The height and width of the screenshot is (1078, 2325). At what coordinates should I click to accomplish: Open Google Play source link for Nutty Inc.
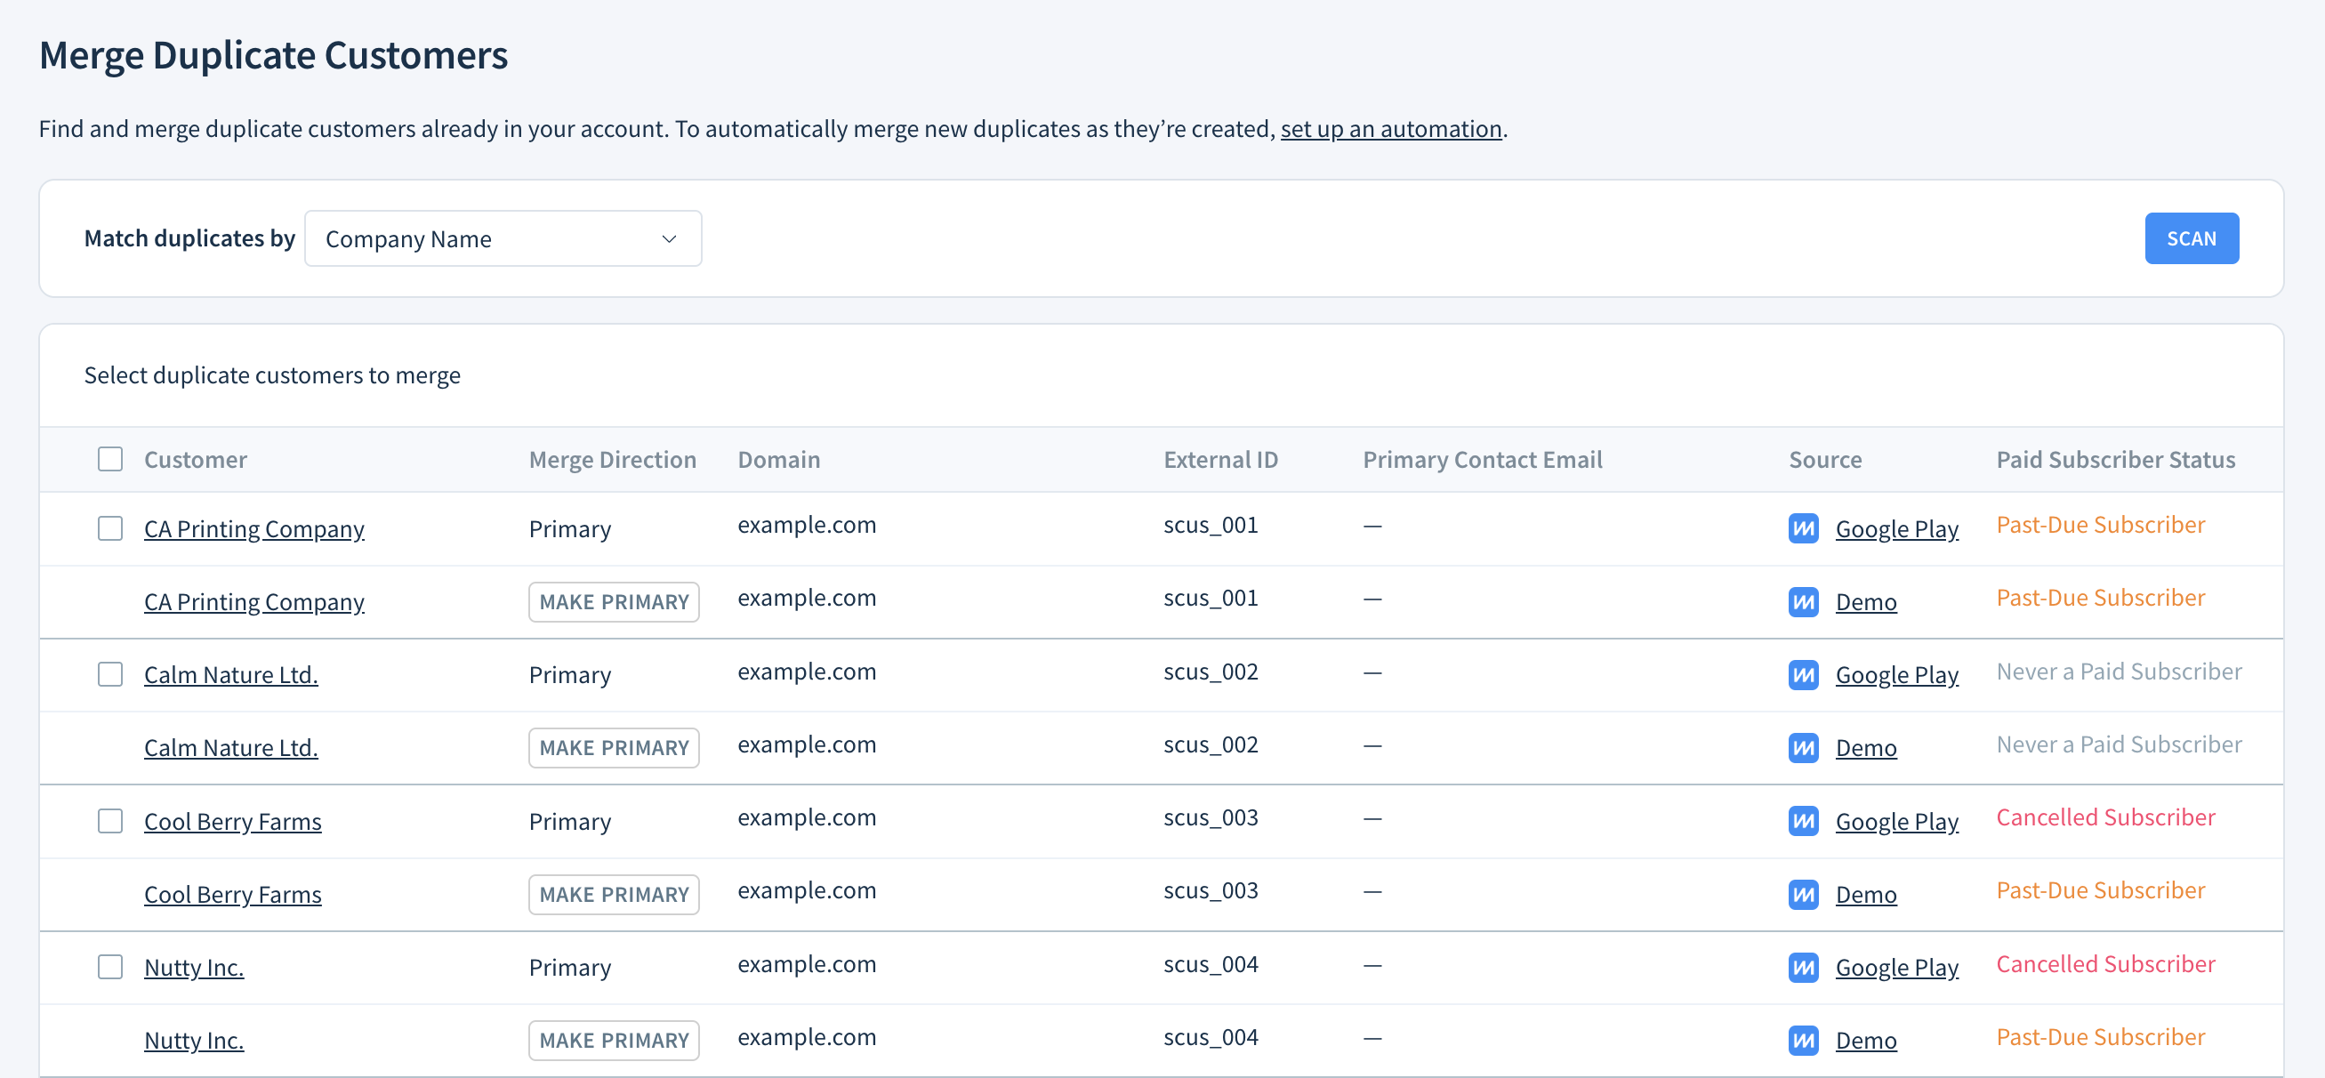tap(1896, 967)
